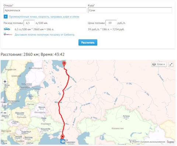Click the blue camera icon on the map
177x146 pixels.
click(x=63, y=141)
